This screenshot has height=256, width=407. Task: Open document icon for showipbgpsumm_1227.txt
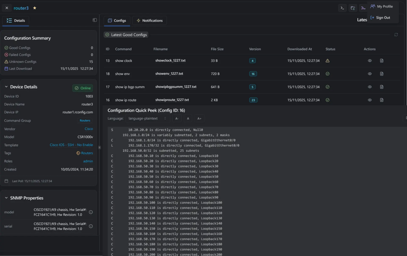382,87
